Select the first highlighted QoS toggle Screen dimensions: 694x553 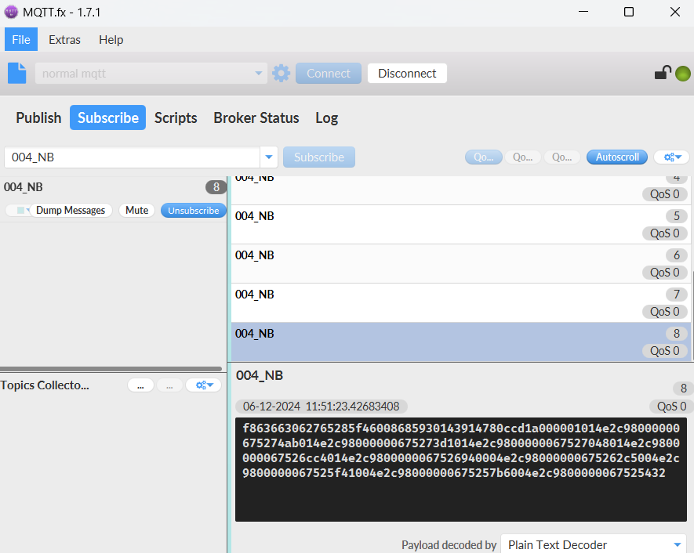tap(483, 157)
